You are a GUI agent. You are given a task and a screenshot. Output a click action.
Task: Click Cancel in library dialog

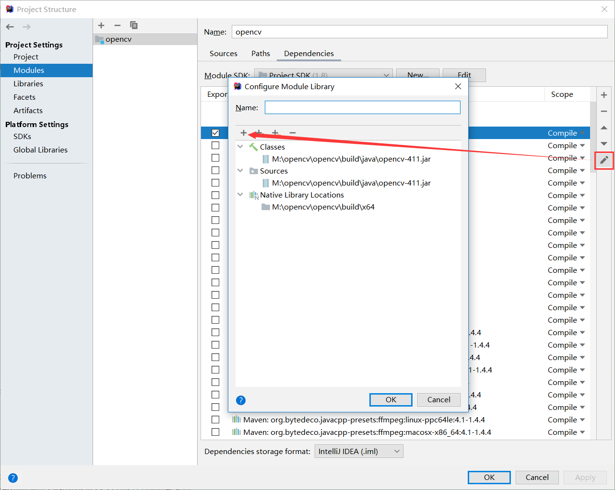tap(439, 400)
